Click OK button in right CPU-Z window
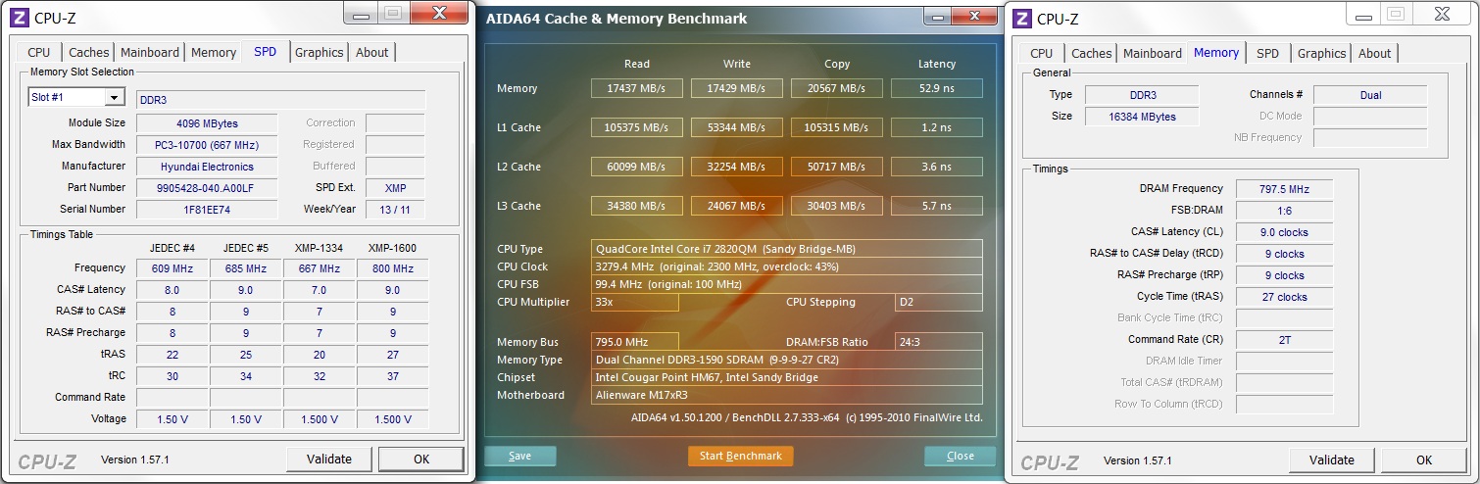The image size is (1480, 484). pos(1424,460)
